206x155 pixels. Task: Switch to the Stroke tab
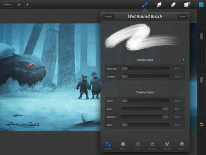(108, 146)
